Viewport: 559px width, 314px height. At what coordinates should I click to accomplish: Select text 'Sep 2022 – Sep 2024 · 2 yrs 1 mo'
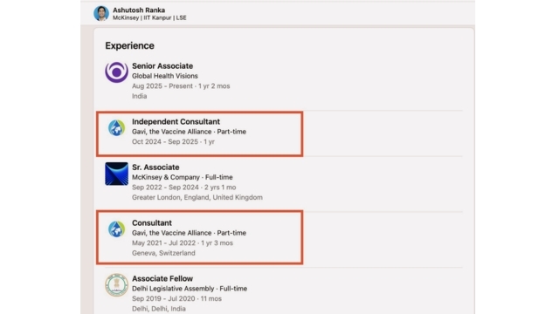pyautogui.click(x=184, y=188)
